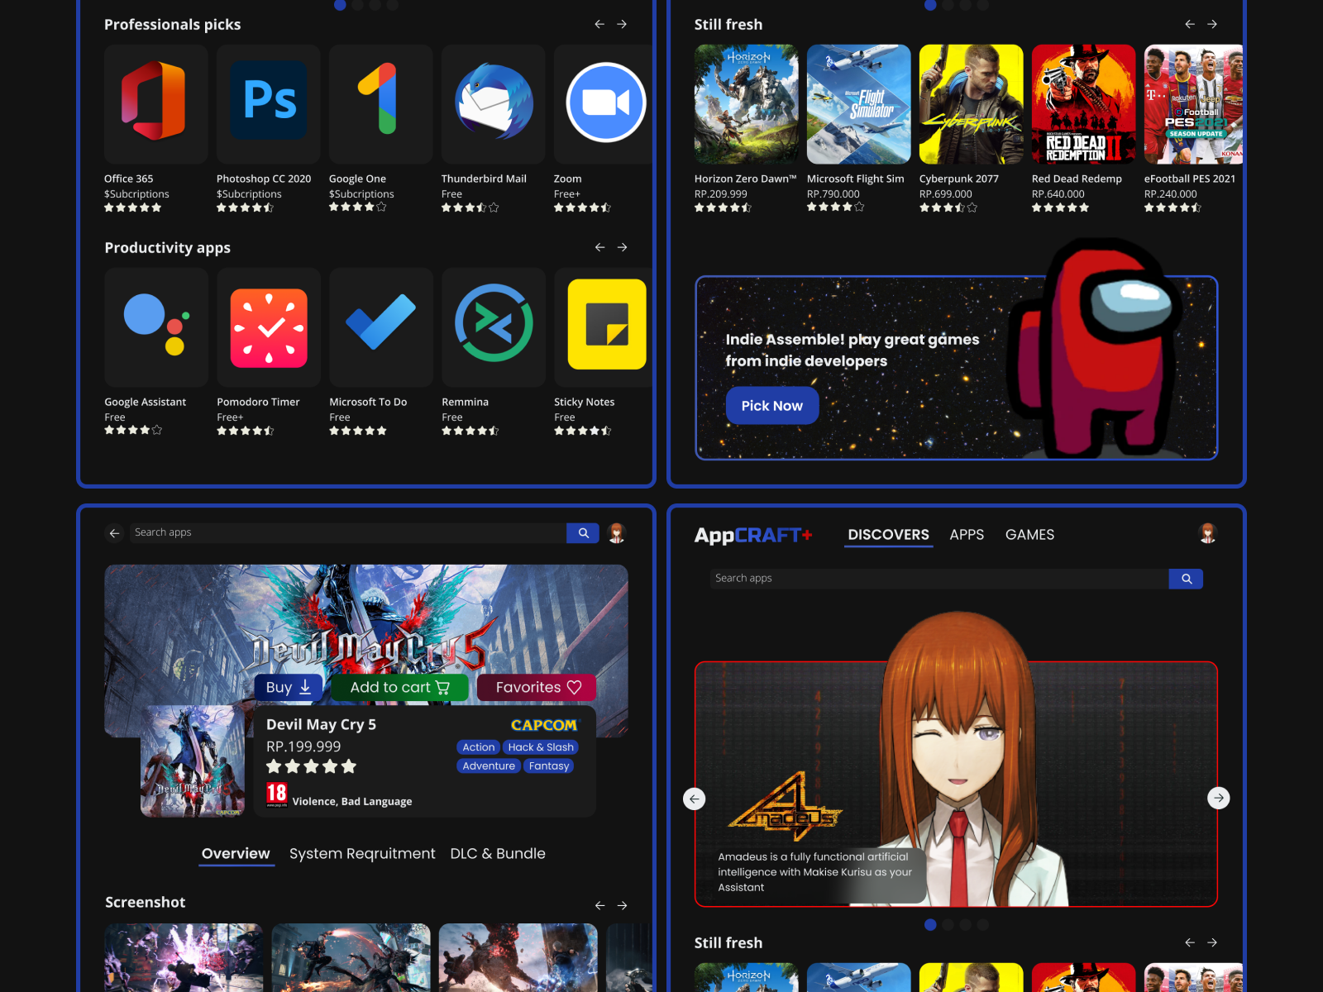
Task: Select first pagination dot under Amadeus banner
Action: (930, 925)
